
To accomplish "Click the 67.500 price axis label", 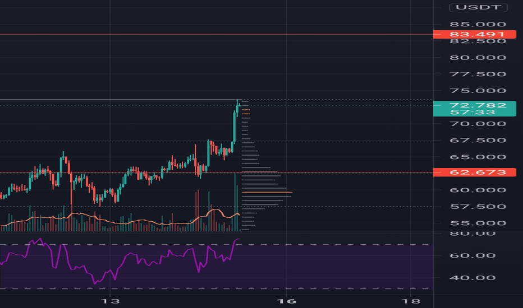I will (x=478, y=140).
